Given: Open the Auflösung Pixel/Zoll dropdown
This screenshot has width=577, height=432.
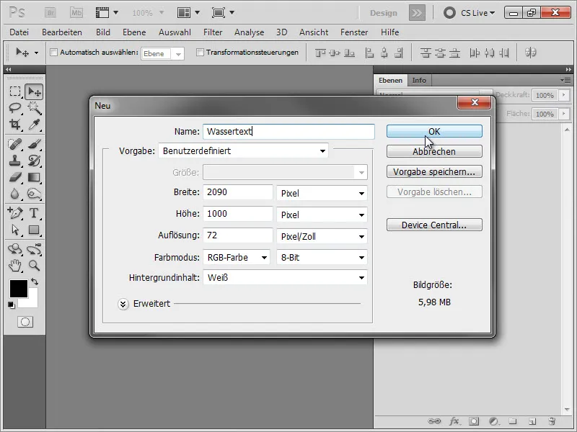Looking at the screenshot, I should (x=322, y=237).
